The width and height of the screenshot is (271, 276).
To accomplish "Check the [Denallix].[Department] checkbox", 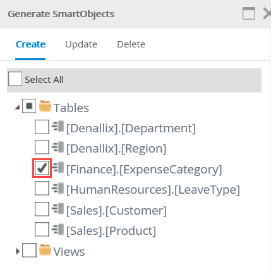I will point(42,127).
